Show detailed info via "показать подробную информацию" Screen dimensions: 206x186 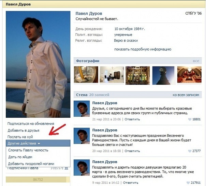point(143,49)
